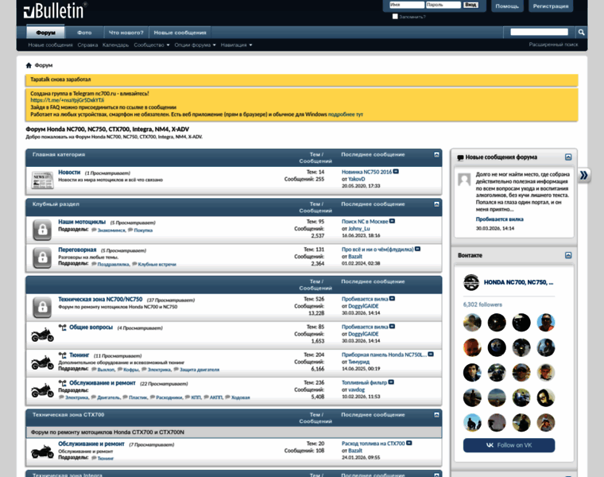Screen dimensions: 604x477
Task: Collapse the Главная категория section
Action: 436,154
